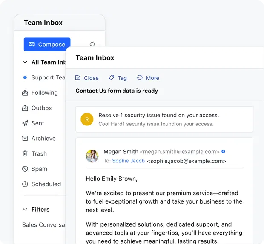Collapse the All Team Inbox chevron
Screen dimensions: 264x244
(25, 62)
